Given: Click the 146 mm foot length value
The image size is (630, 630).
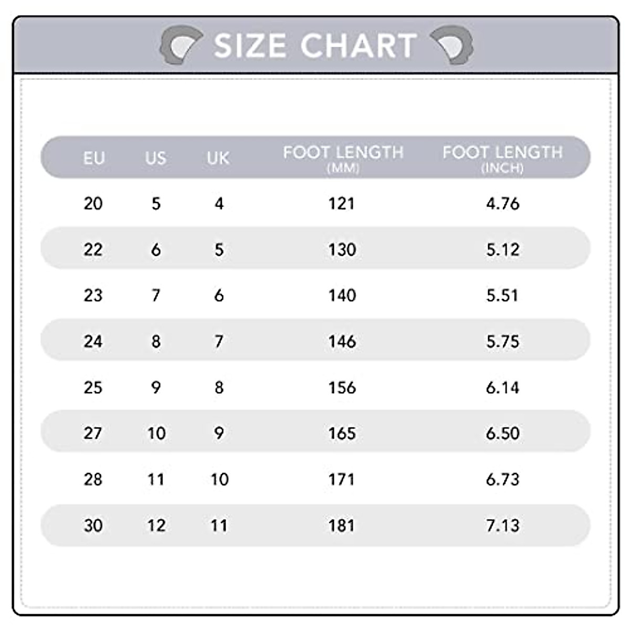Looking at the screenshot, I should [x=342, y=341].
